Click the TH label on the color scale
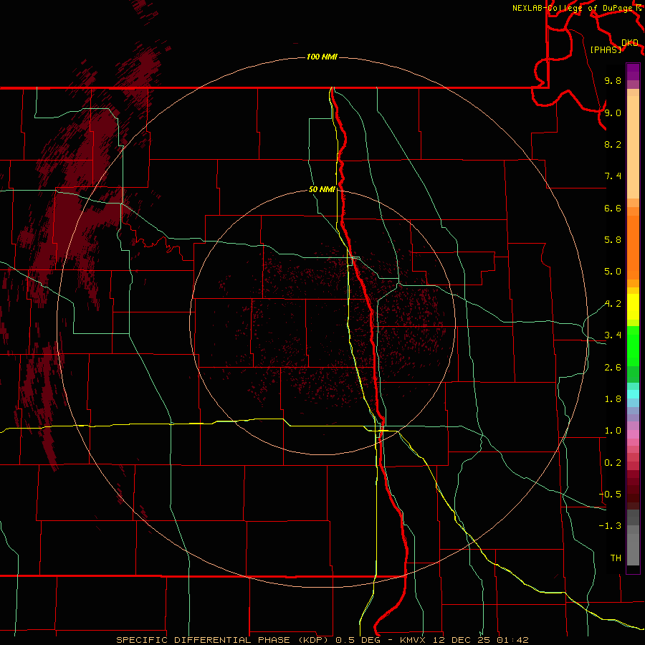The width and height of the screenshot is (645, 645). [616, 558]
